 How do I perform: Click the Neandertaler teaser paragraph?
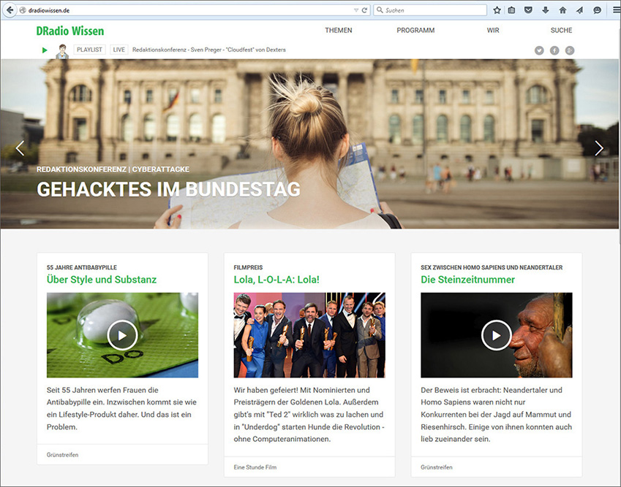[496, 414]
